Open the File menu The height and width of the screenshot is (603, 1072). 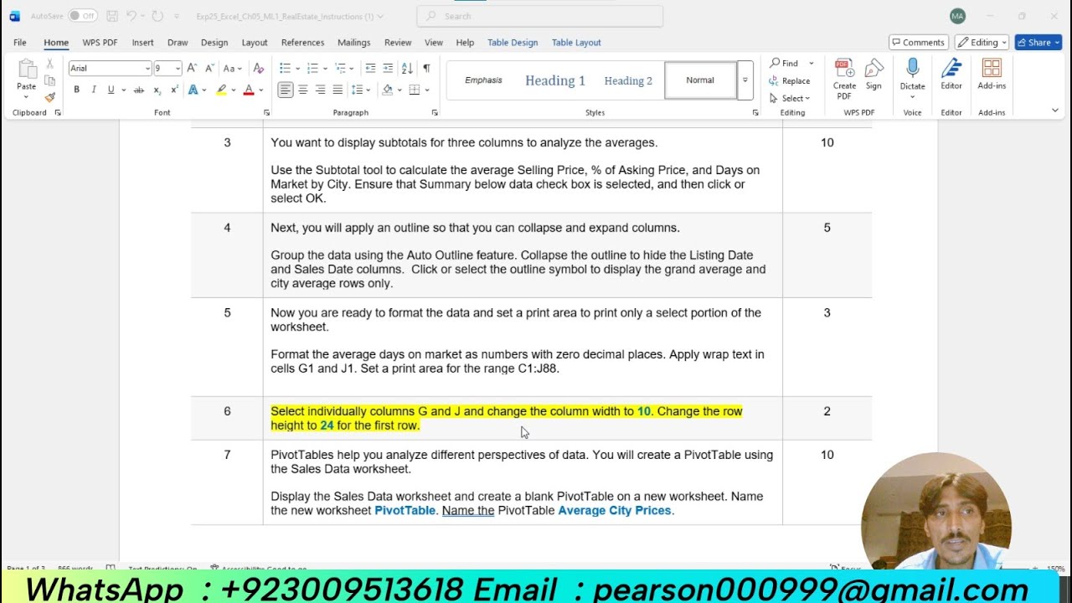[20, 43]
